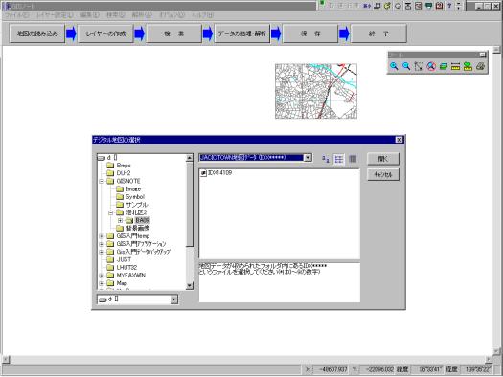Open the オプション menu
Screen dimensions: 503x377
172,15
